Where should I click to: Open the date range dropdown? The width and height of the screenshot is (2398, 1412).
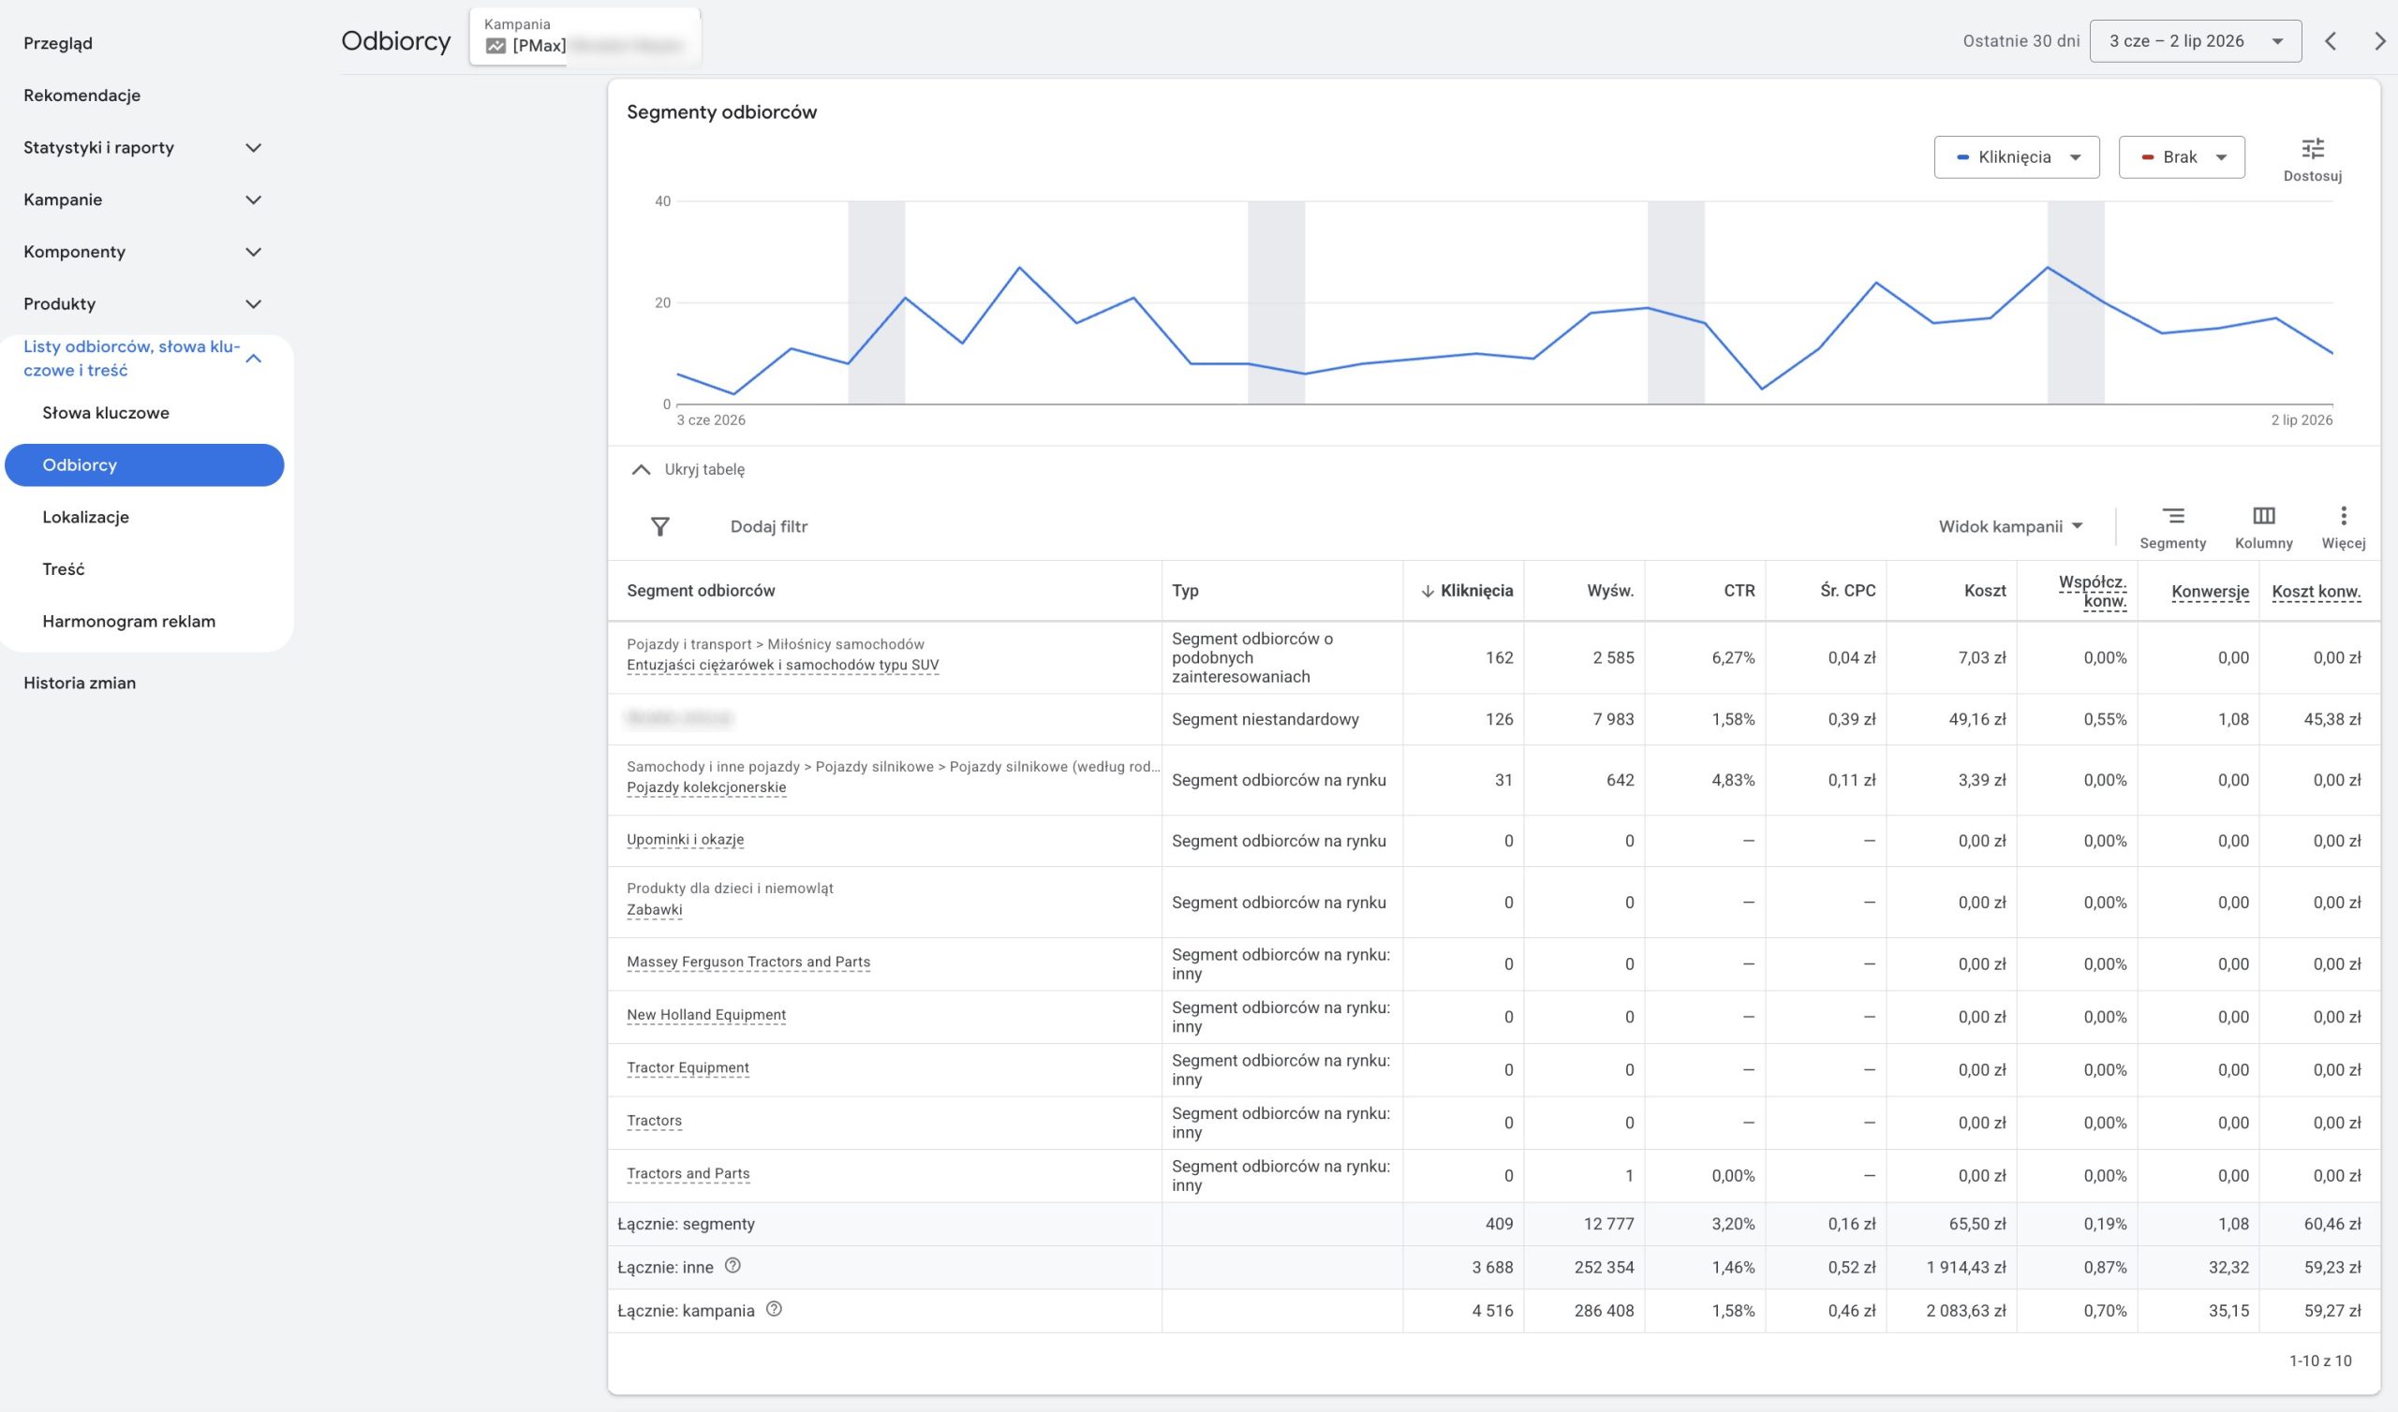point(2196,41)
